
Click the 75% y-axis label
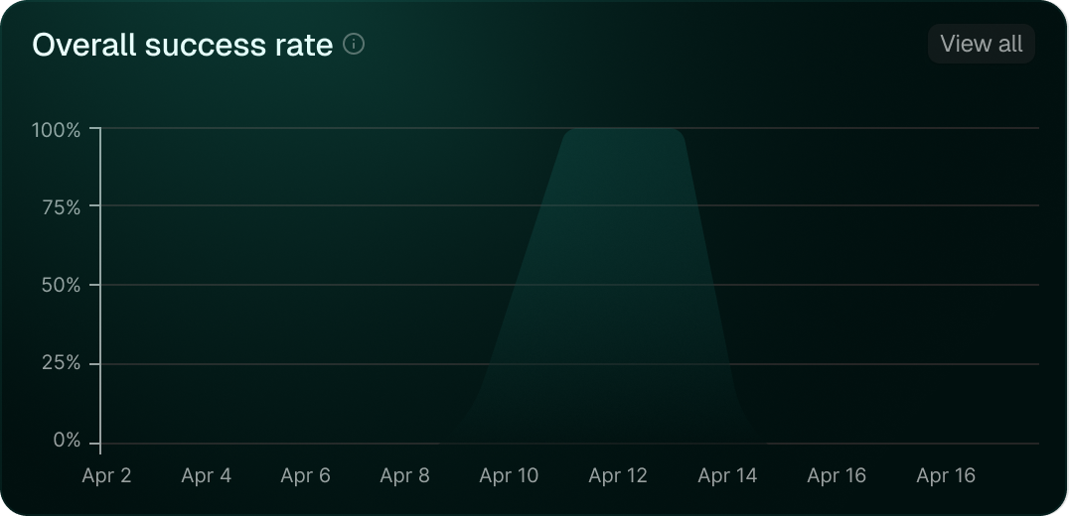61,206
